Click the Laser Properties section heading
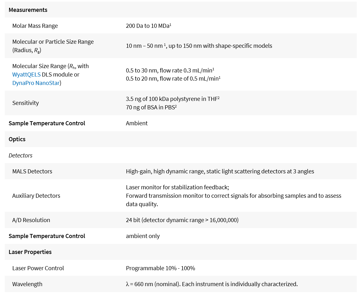 coord(30,252)
